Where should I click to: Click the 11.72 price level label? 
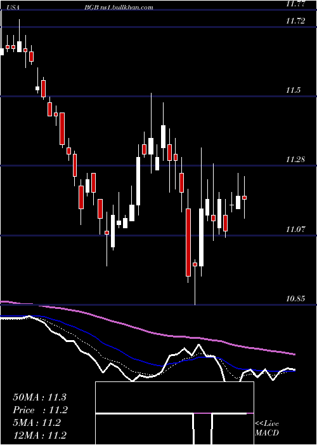coord(295,21)
